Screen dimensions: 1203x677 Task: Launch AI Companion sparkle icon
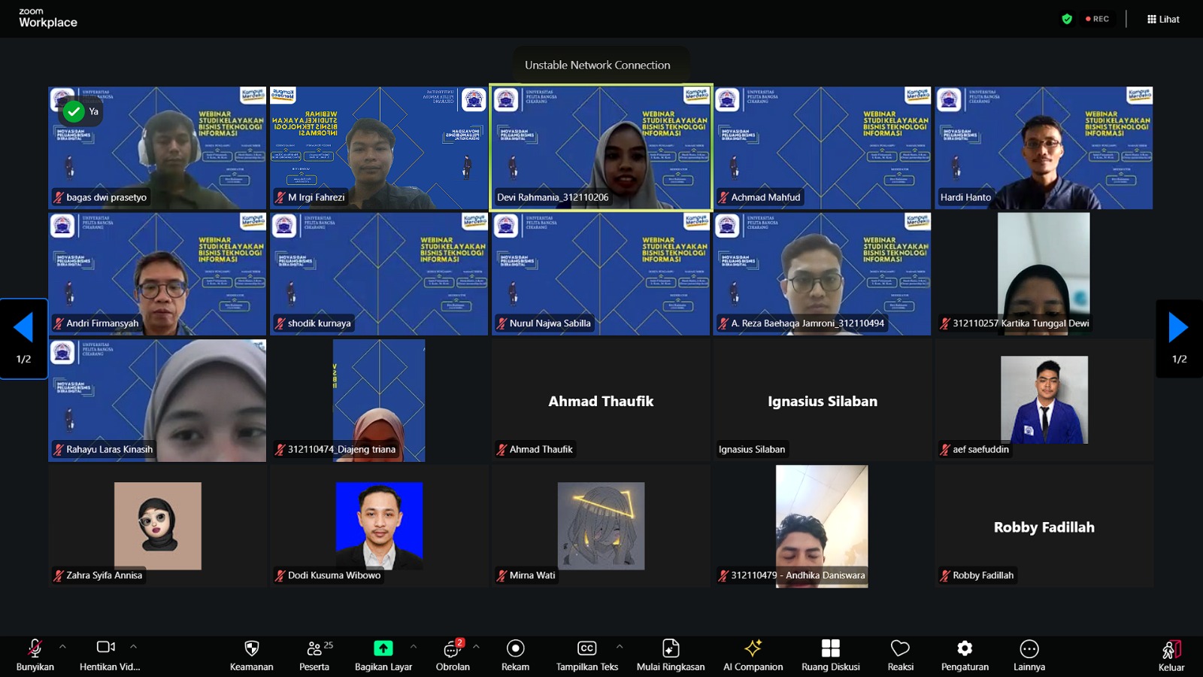pyautogui.click(x=753, y=648)
